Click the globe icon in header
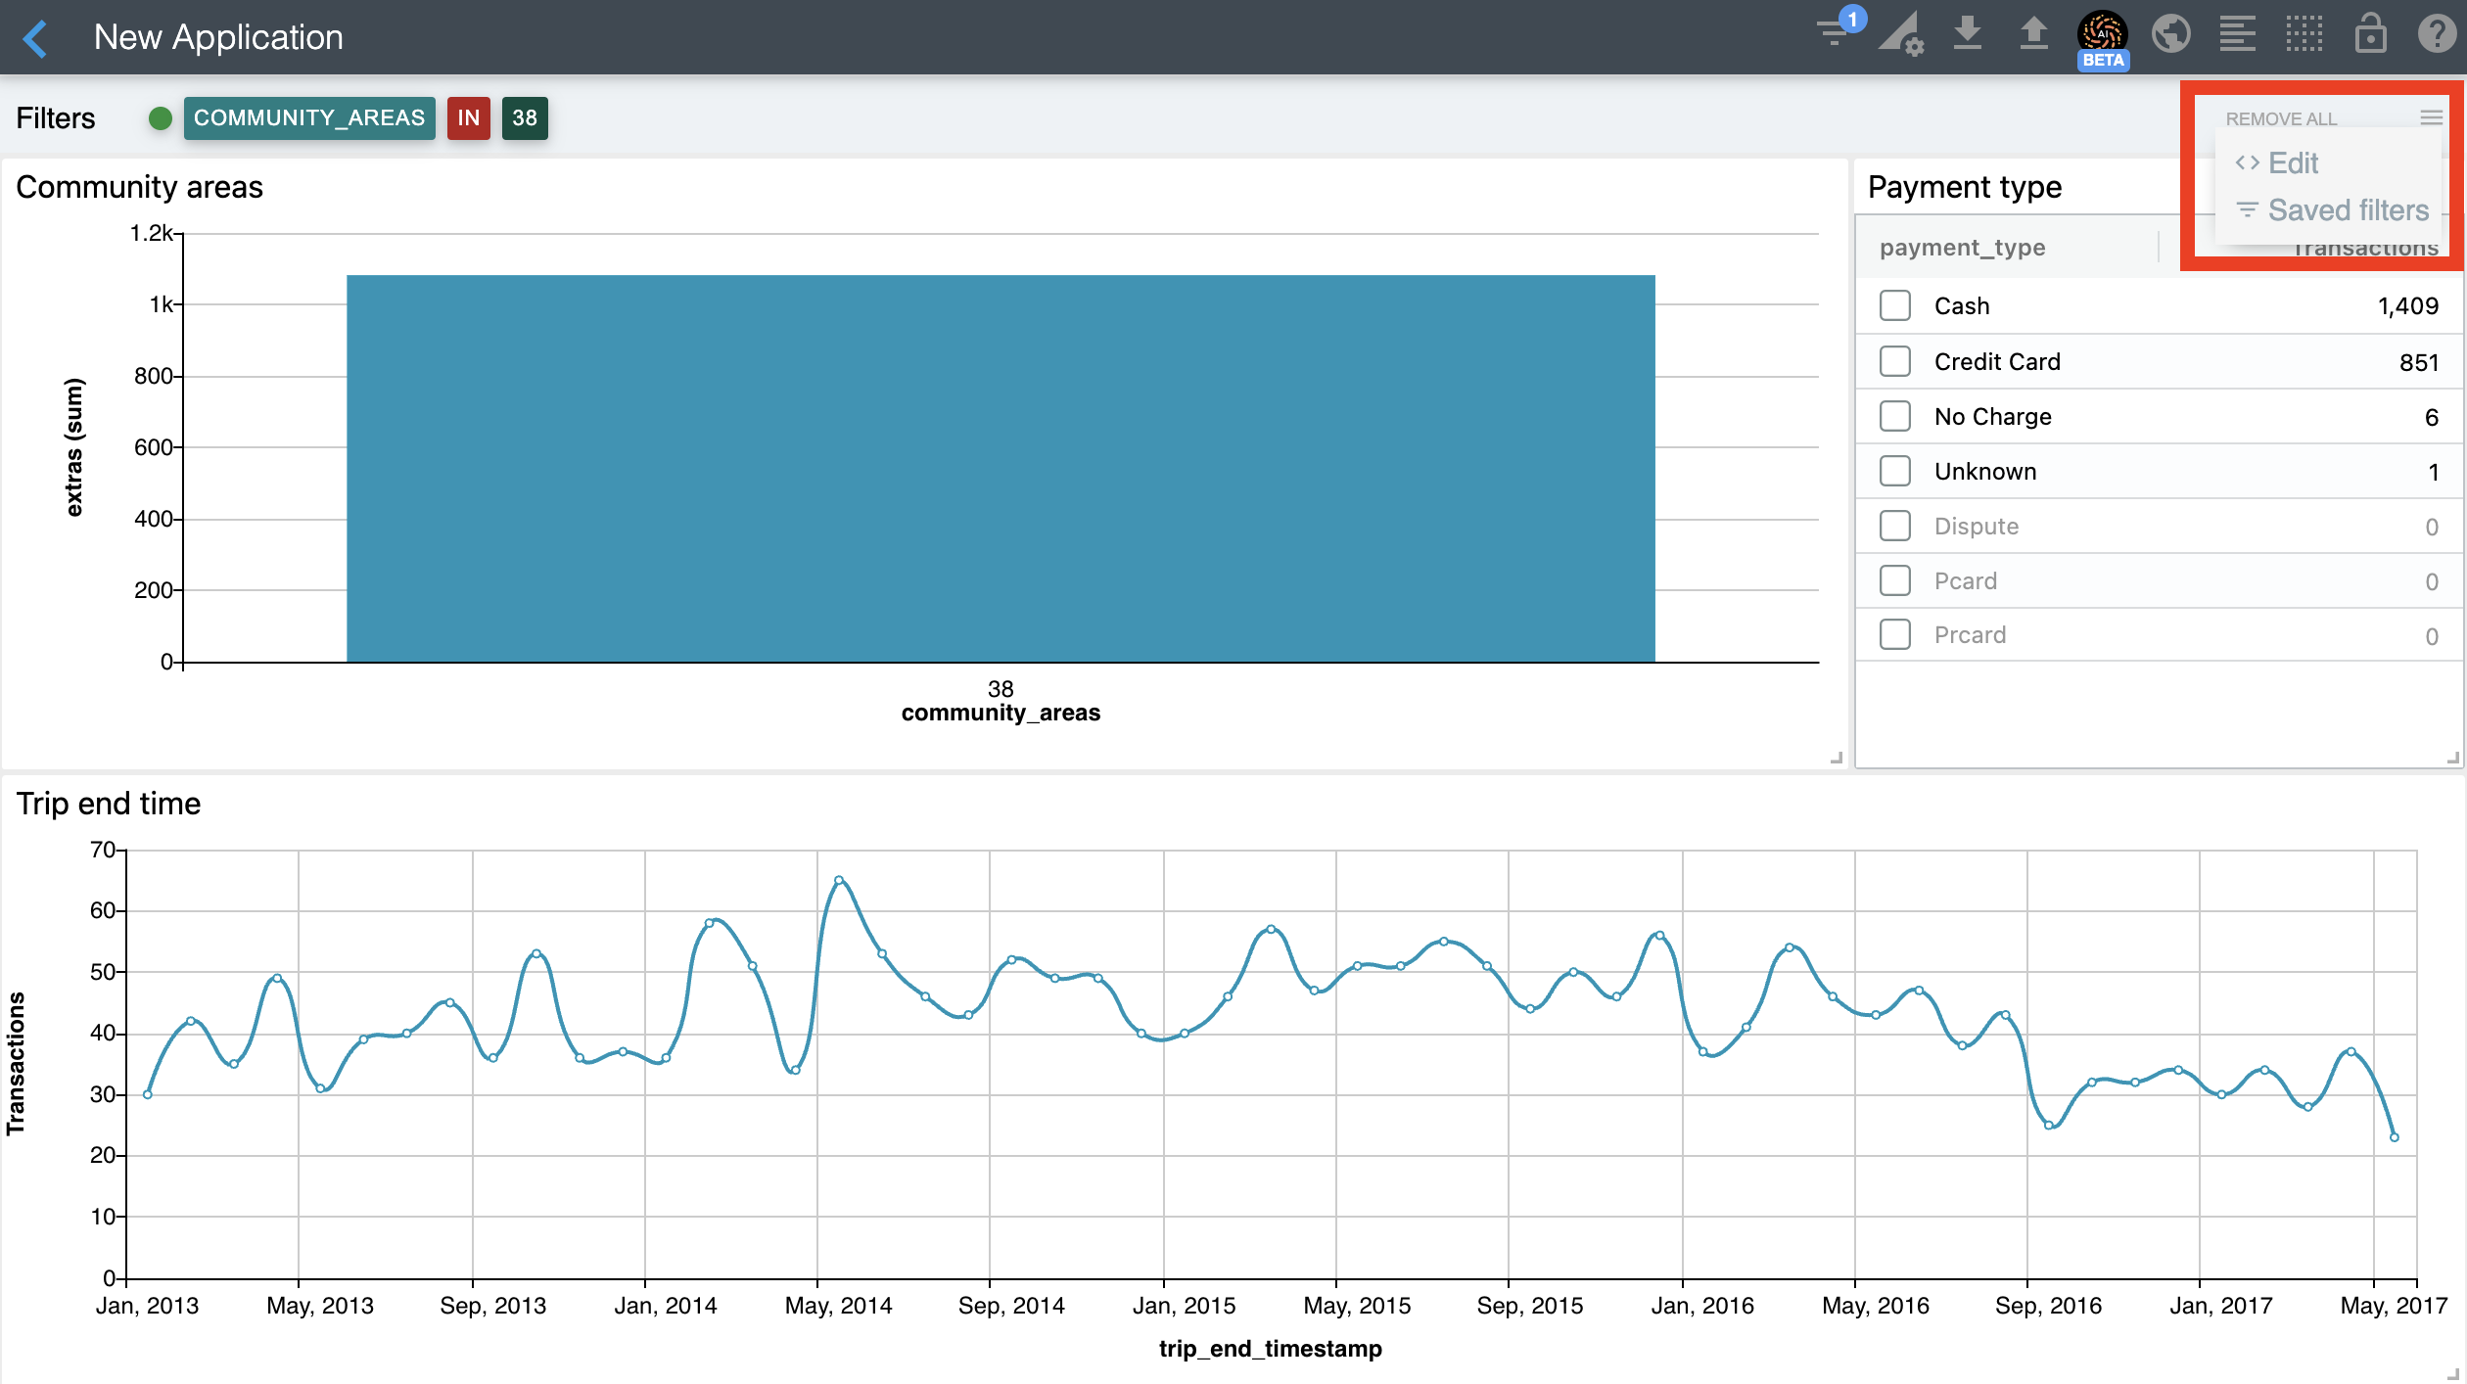Screen dimensions: 2467x1384 2170,34
